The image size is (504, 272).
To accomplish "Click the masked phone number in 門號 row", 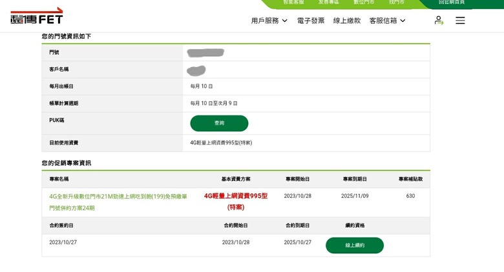I will click(x=205, y=53).
